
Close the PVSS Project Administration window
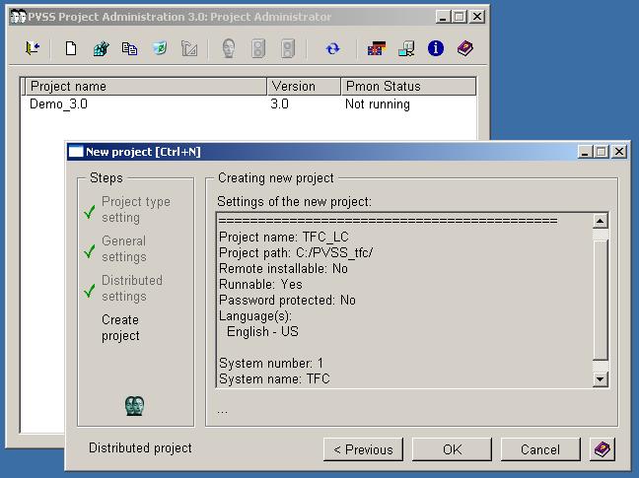pyautogui.click(x=477, y=17)
